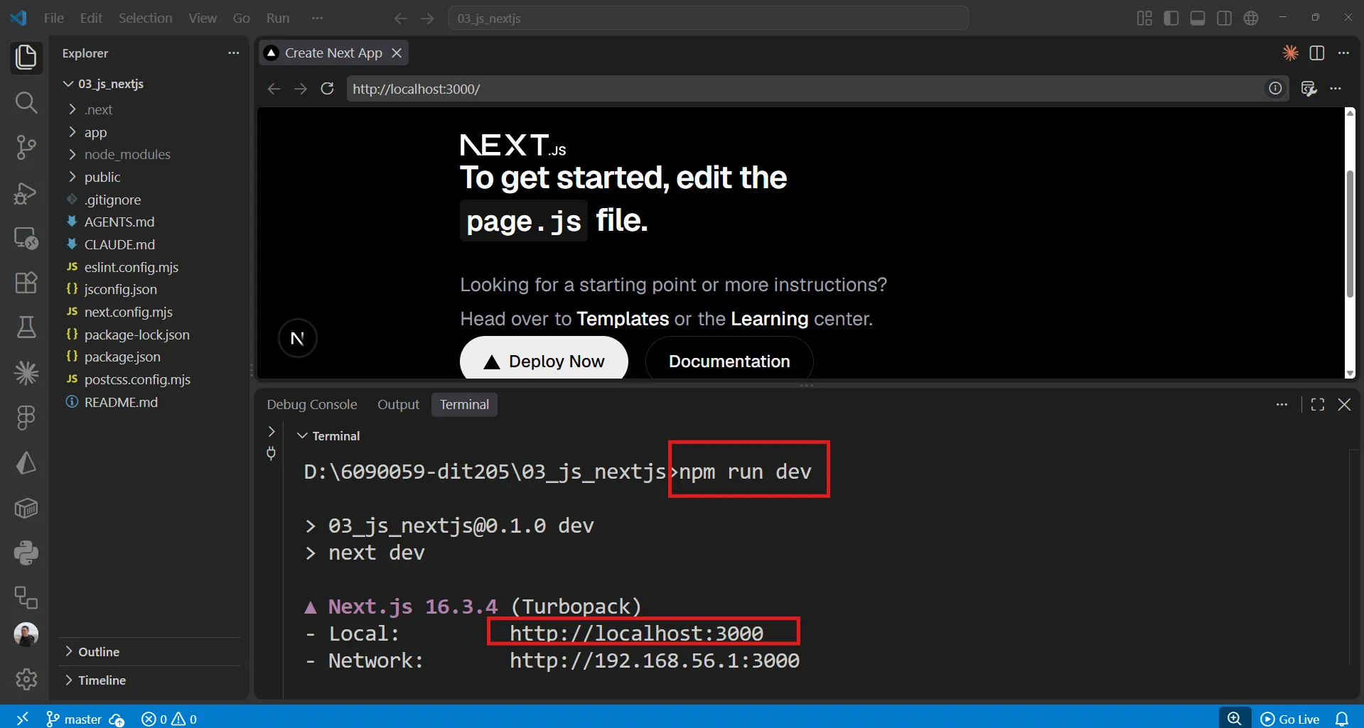Click the title bar search box
Image resolution: width=1364 pixels, height=728 pixels.
[x=708, y=18]
